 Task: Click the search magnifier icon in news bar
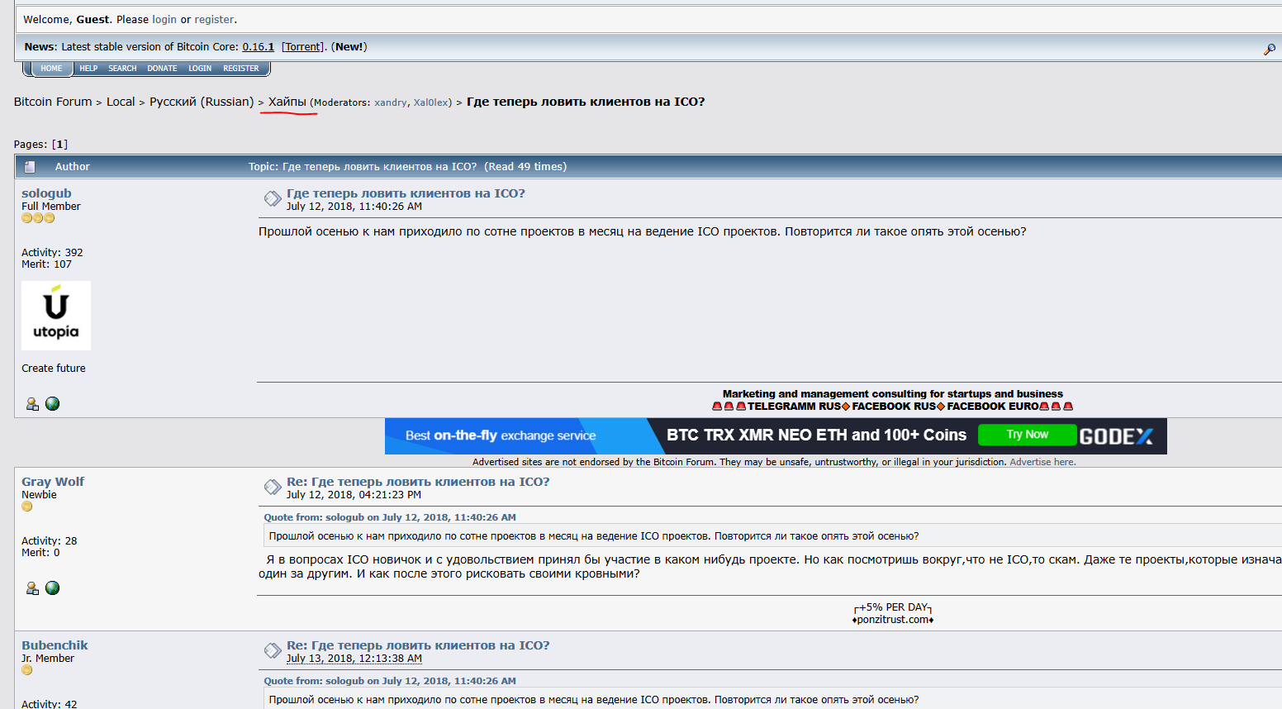pos(1269,50)
